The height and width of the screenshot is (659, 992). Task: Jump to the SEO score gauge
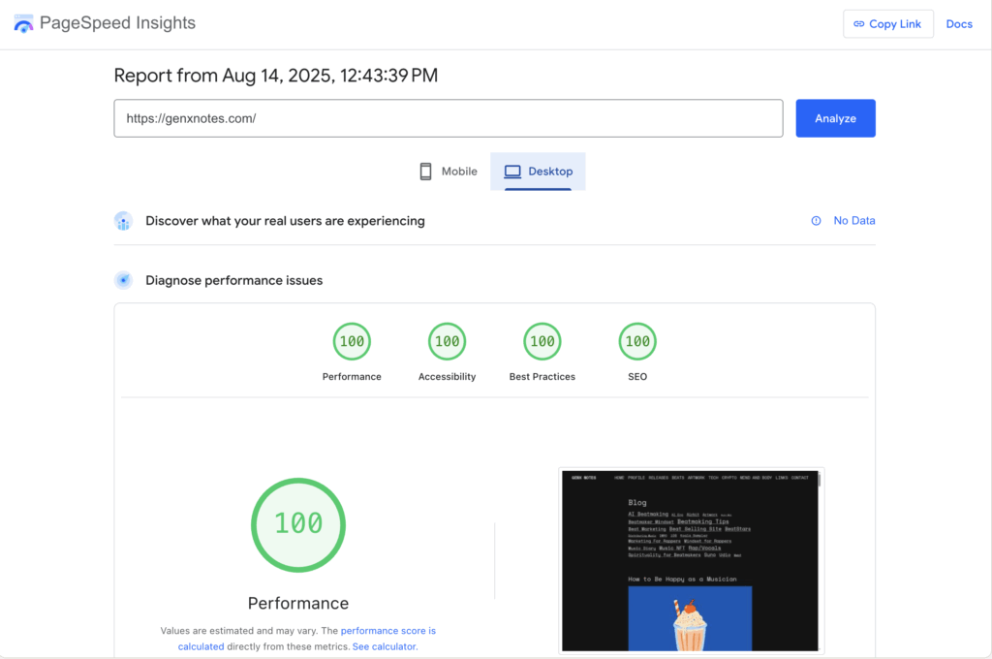click(637, 341)
